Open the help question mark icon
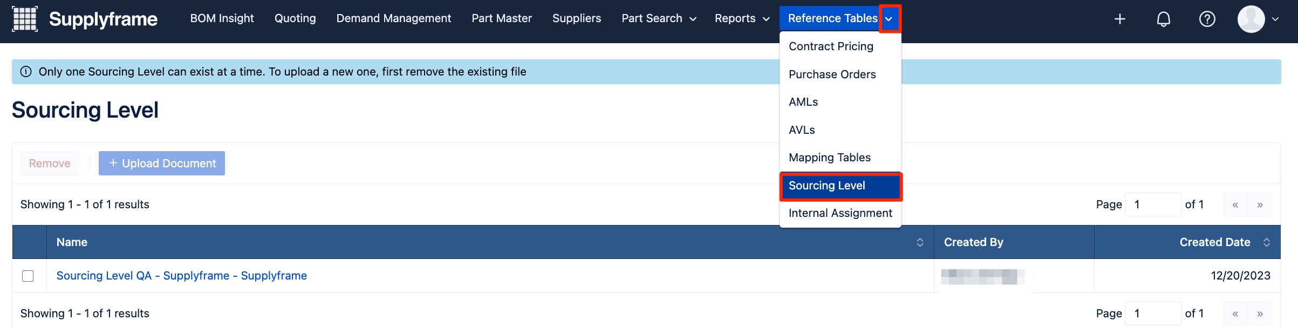The image size is (1298, 327). [x=1207, y=19]
